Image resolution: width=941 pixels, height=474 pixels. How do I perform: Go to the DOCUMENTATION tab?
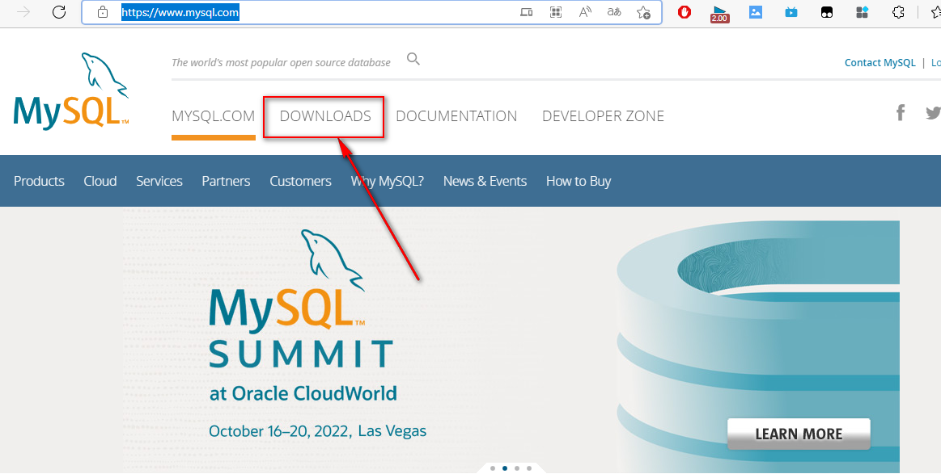(456, 116)
